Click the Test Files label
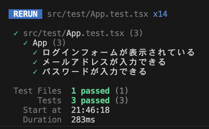Image resolution: width=209 pixels, height=129 pixels. pyautogui.click(x=37, y=91)
